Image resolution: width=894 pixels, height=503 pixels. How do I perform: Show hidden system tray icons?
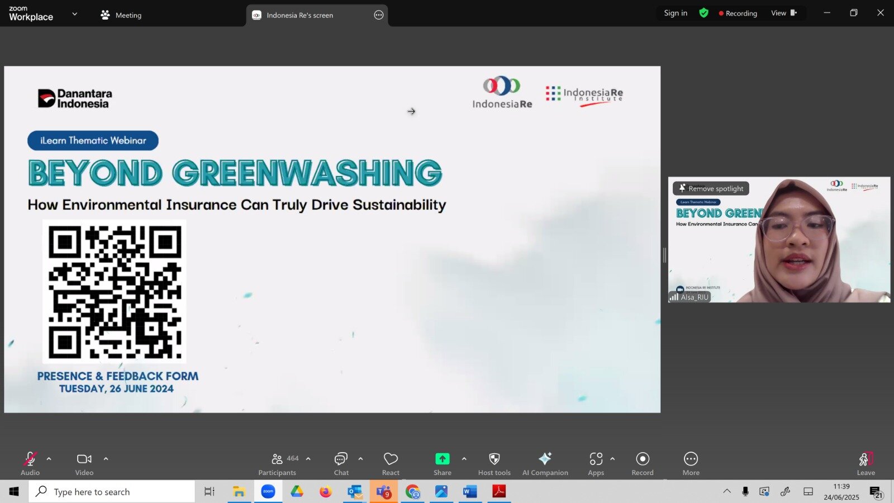tap(727, 492)
